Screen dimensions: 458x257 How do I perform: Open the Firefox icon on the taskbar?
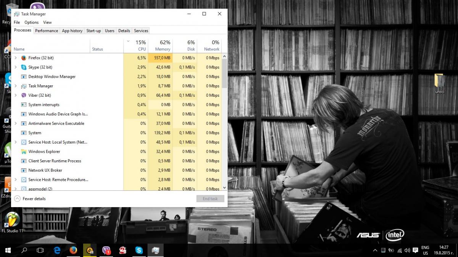click(73, 250)
